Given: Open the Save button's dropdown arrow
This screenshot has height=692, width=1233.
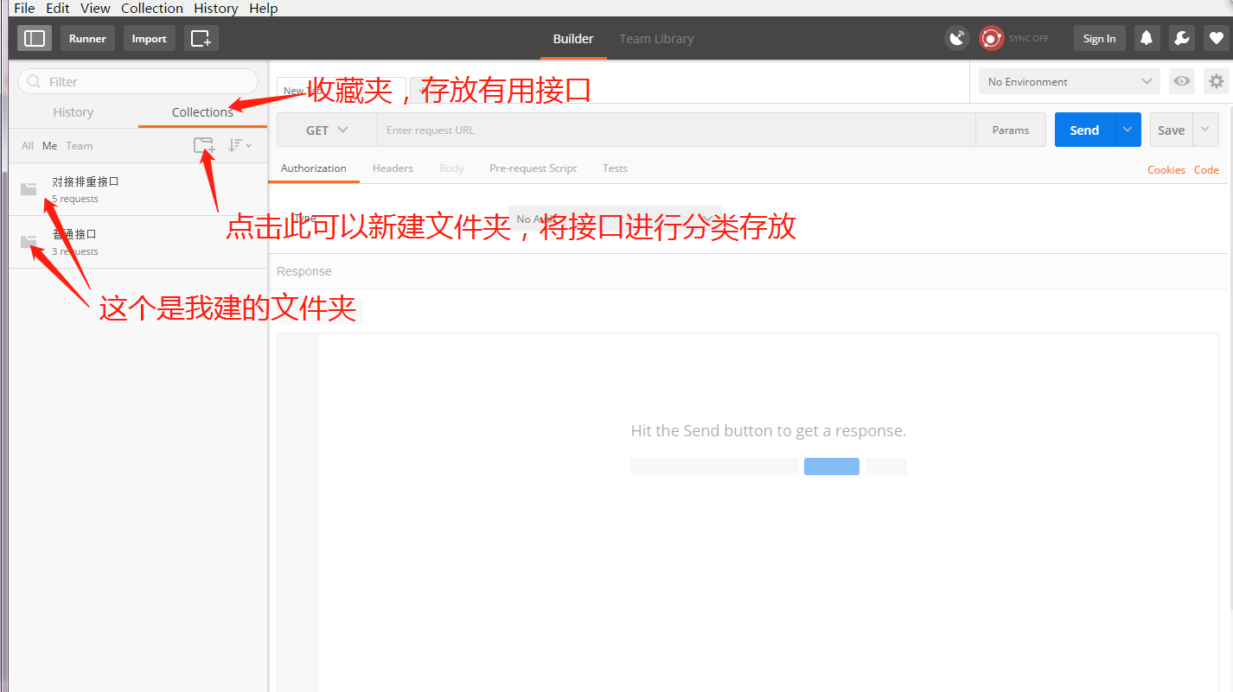Looking at the screenshot, I should pyautogui.click(x=1206, y=130).
